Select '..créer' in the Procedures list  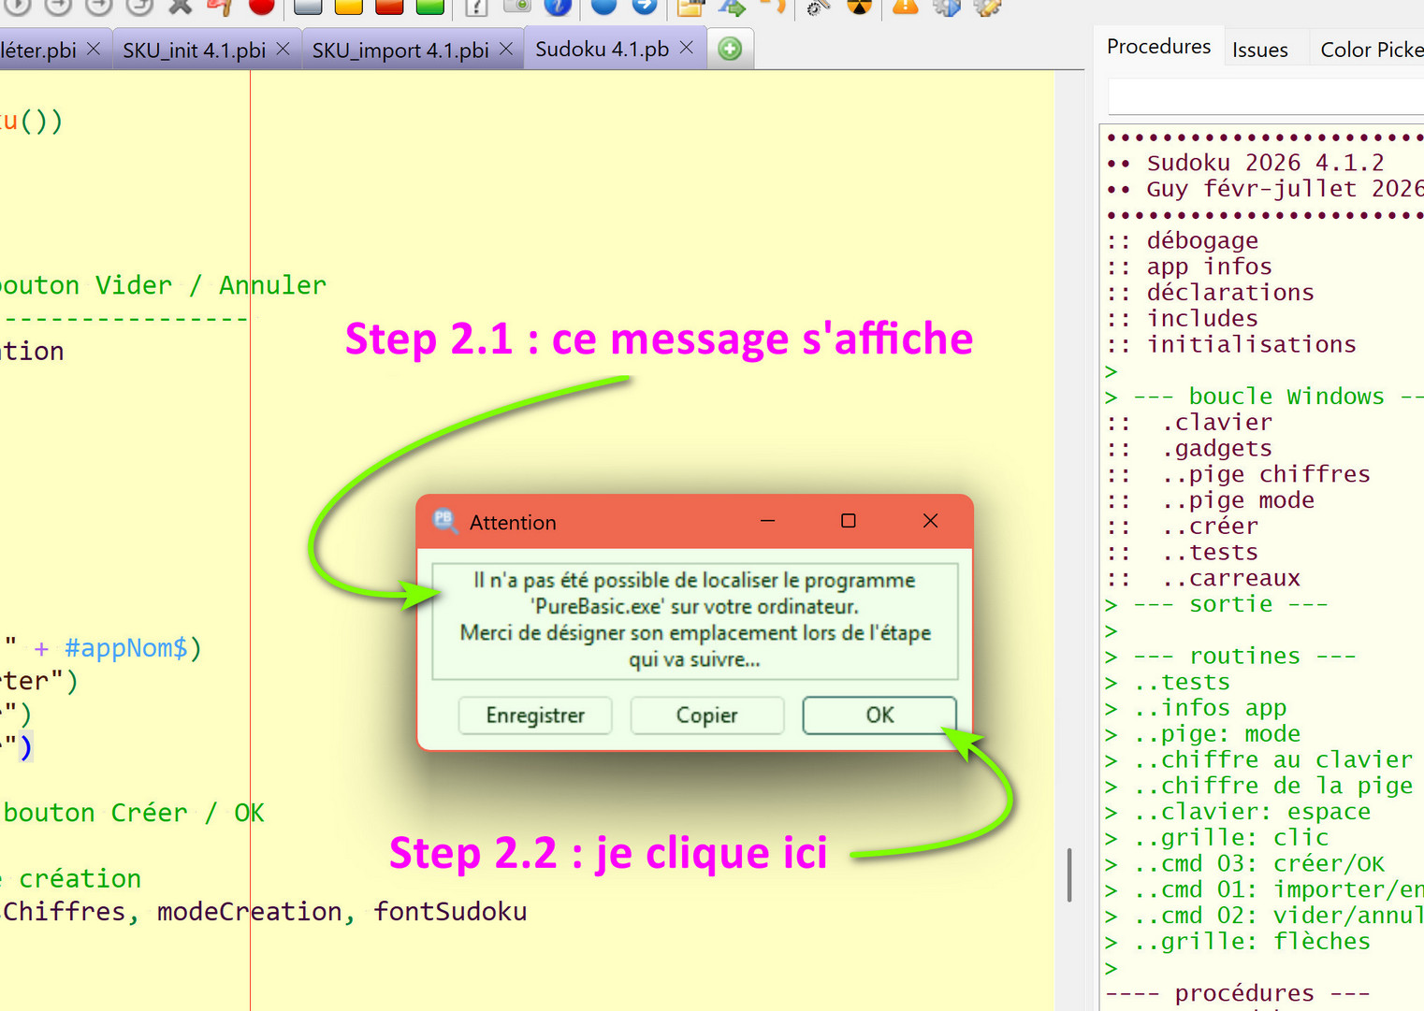[1209, 527]
